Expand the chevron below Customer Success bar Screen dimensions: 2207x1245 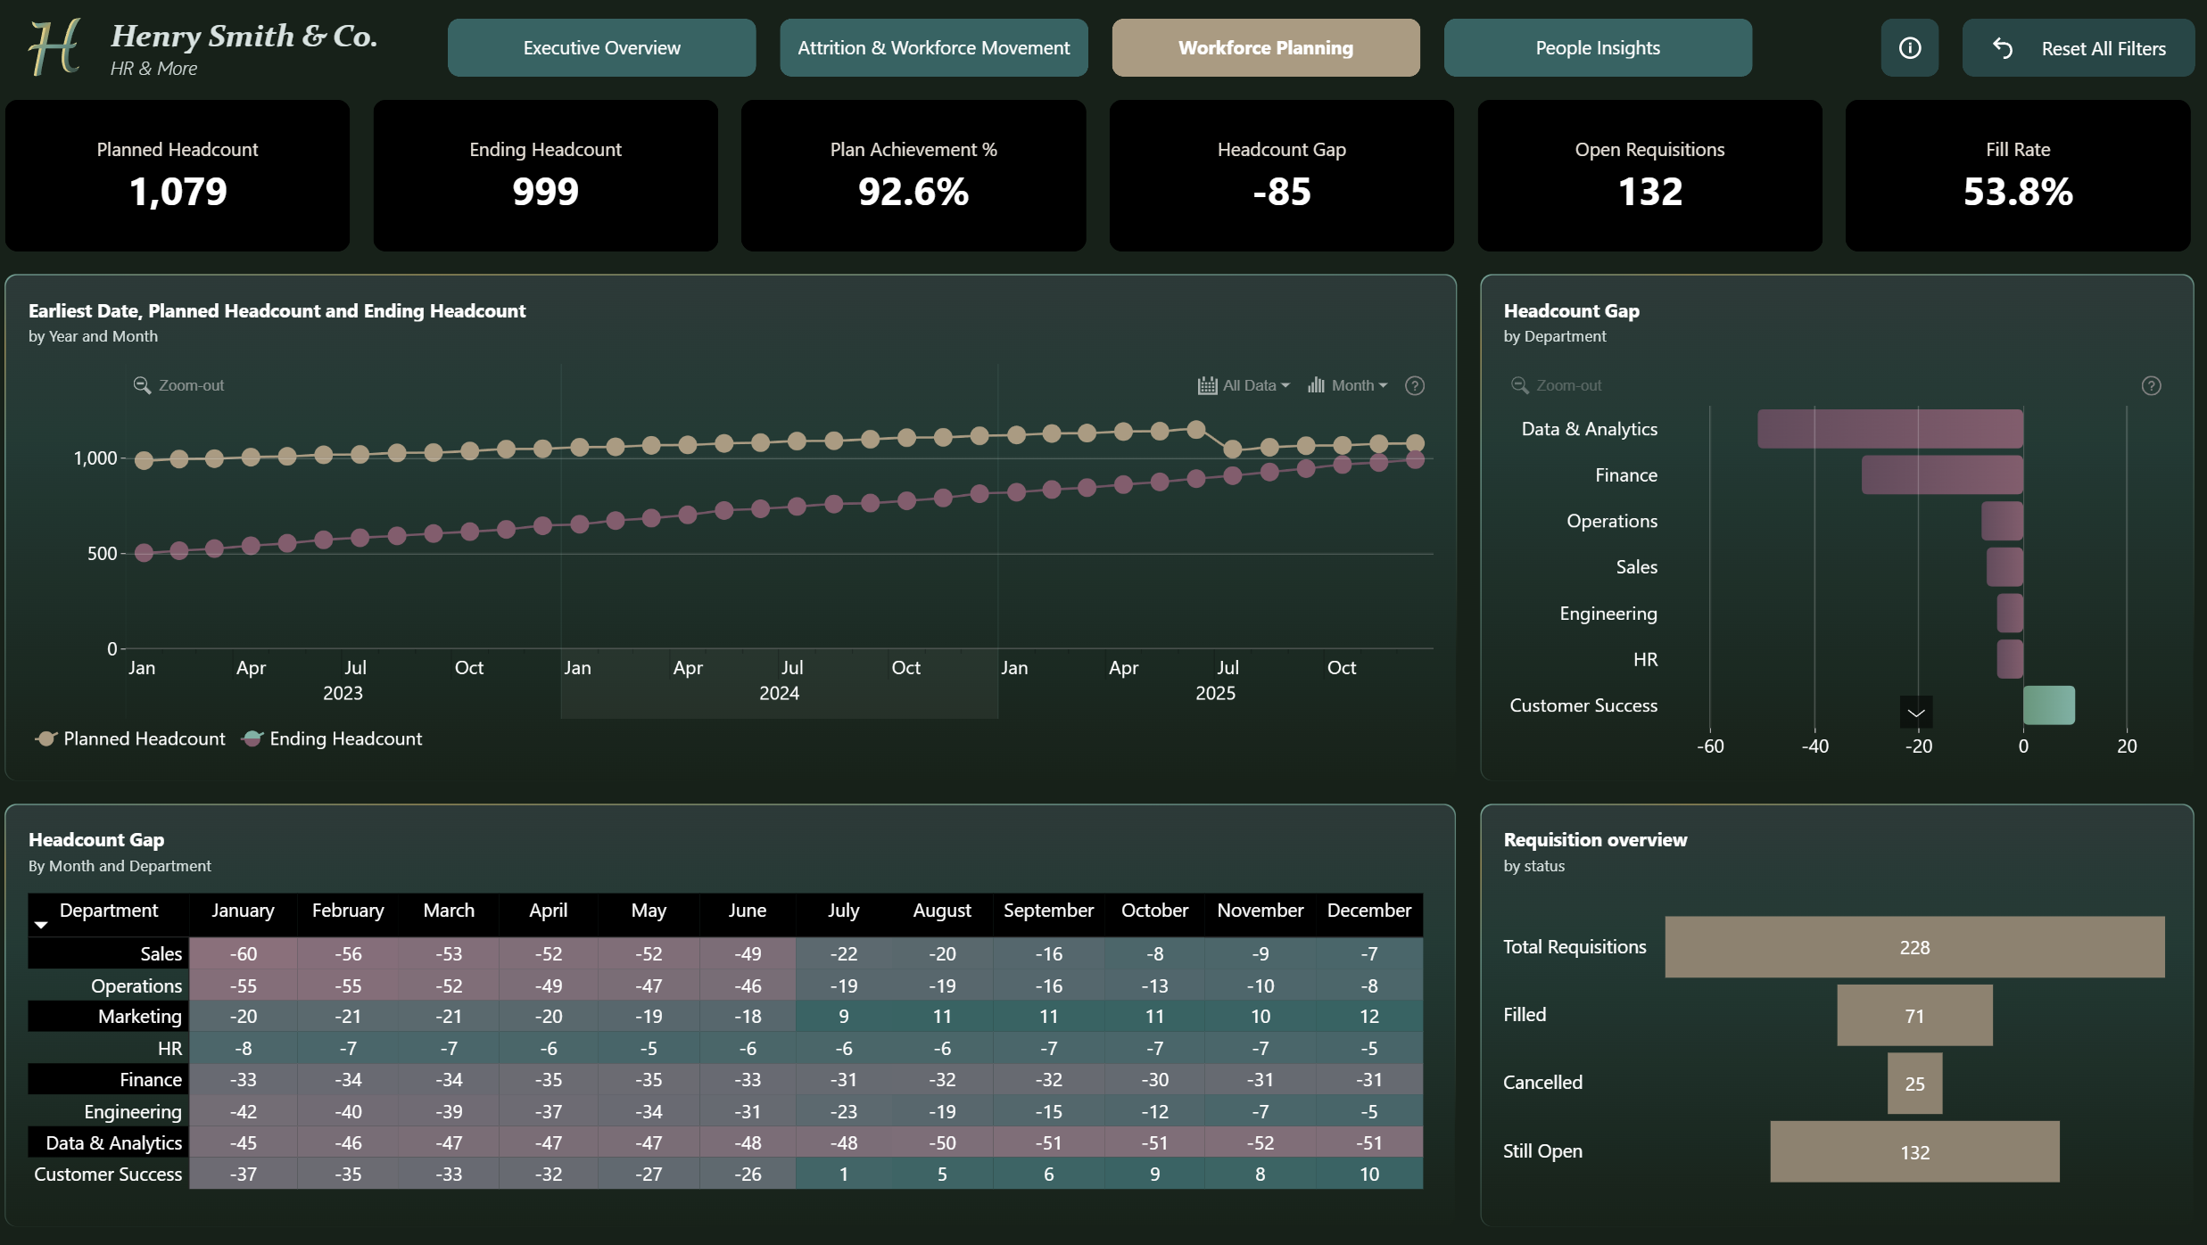(1915, 713)
